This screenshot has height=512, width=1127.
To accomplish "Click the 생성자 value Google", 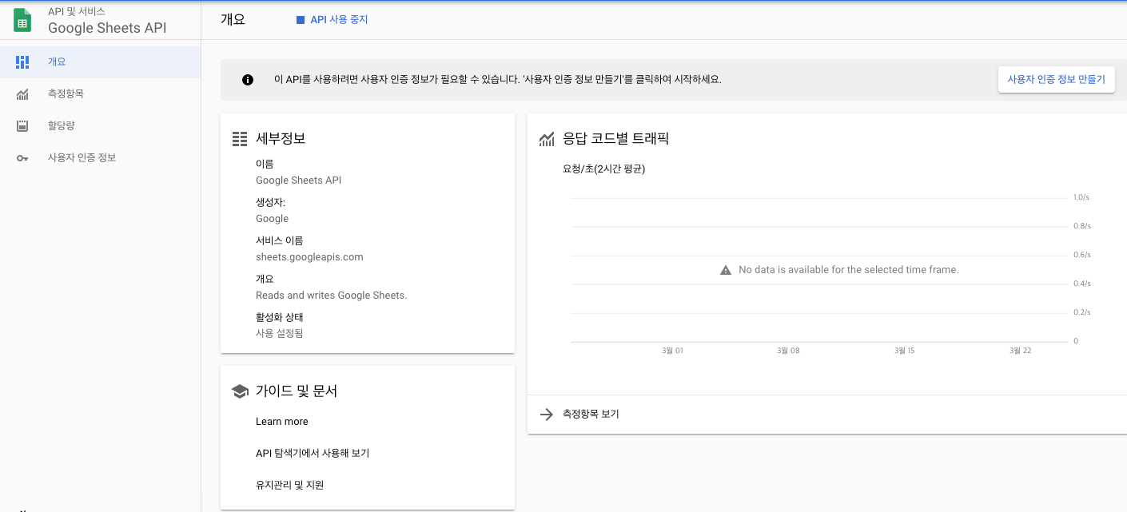I will [x=272, y=219].
